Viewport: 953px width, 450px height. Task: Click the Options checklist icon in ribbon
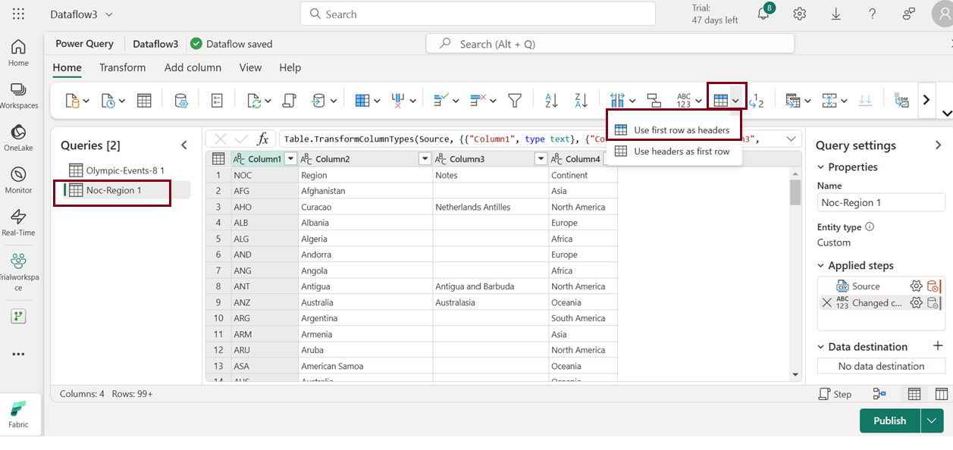pos(217,100)
